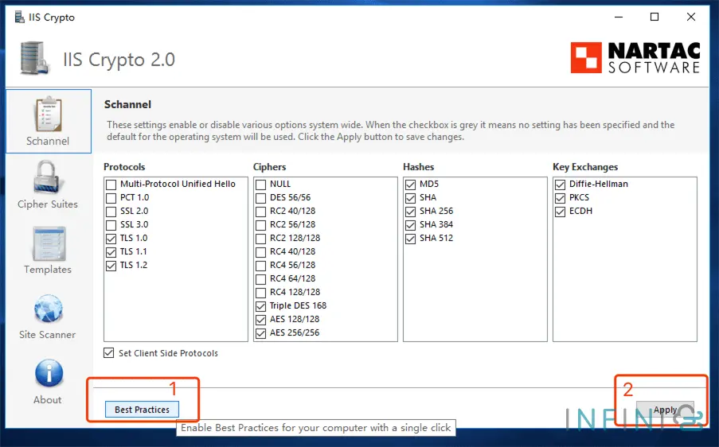Uncheck the TLS 1.0 protocol

(x=111, y=239)
